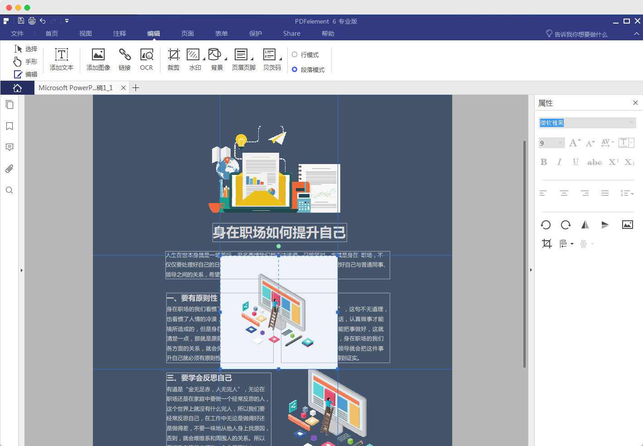The height and width of the screenshot is (446, 643).
Task: Switch to the 页面 (Page) ribbon tab
Action: (187, 33)
